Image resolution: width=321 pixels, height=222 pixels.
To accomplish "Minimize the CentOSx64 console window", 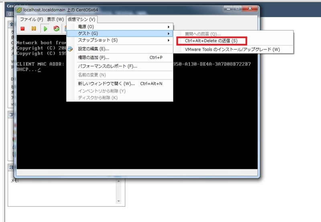I will [x=229, y=8].
